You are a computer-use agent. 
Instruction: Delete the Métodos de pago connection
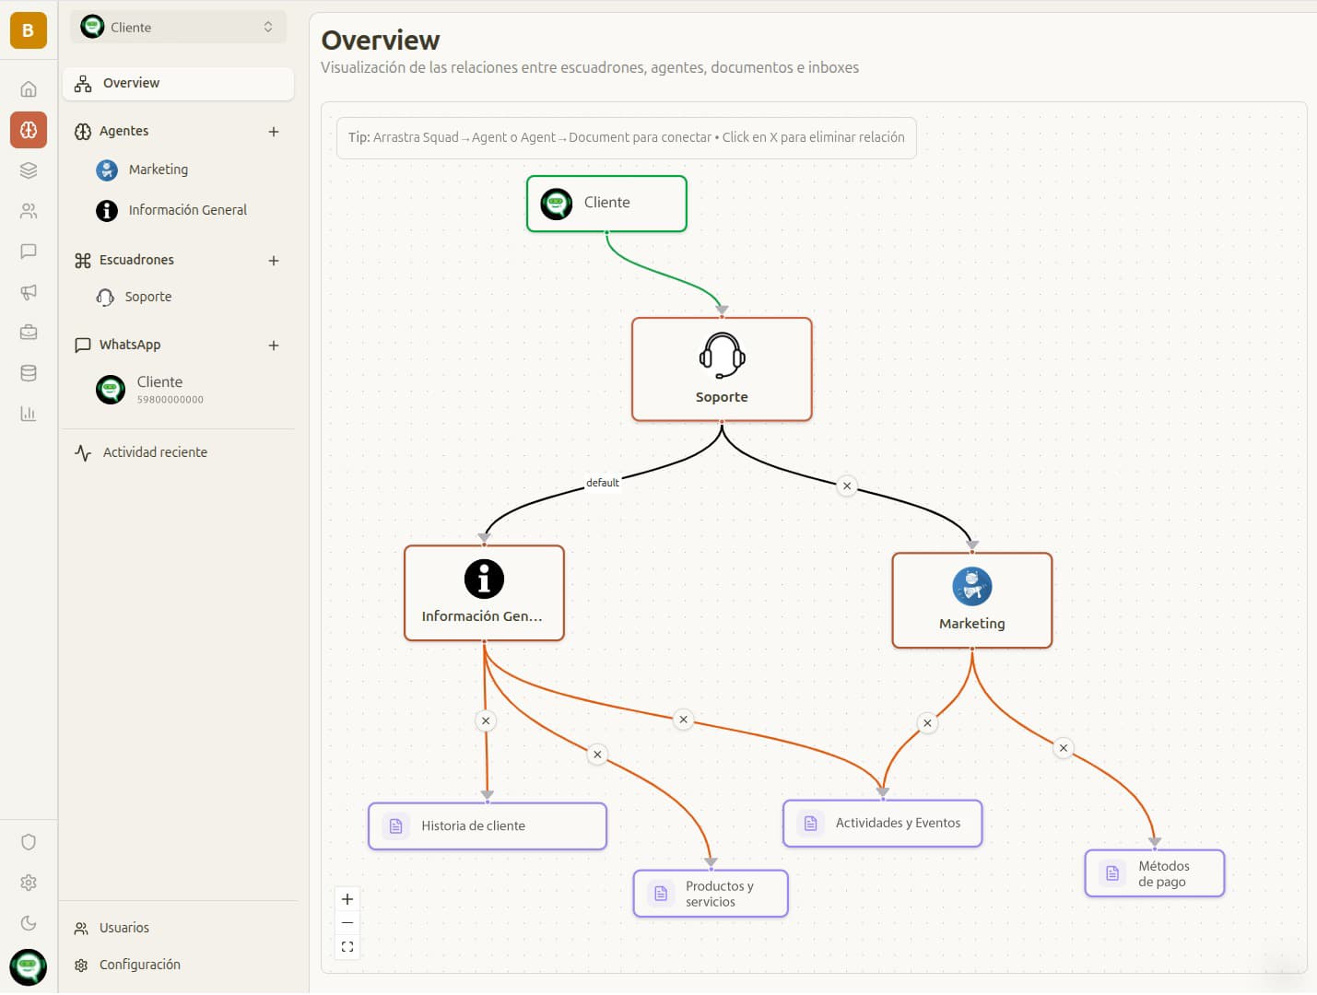(x=1063, y=748)
